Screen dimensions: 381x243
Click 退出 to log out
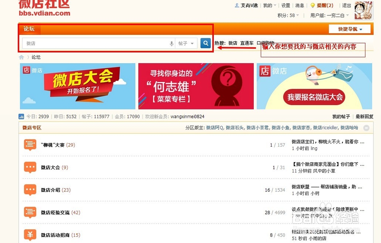click(x=346, y=5)
